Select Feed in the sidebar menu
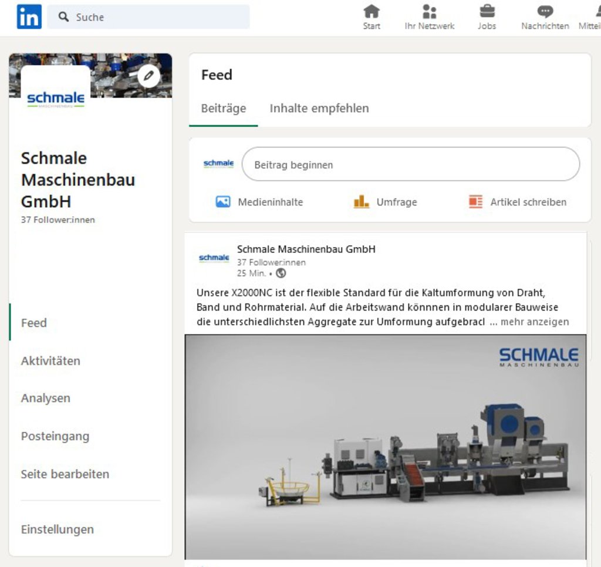Image resolution: width=601 pixels, height=567 pixels. pyautogui.click(x=33, y=323)
